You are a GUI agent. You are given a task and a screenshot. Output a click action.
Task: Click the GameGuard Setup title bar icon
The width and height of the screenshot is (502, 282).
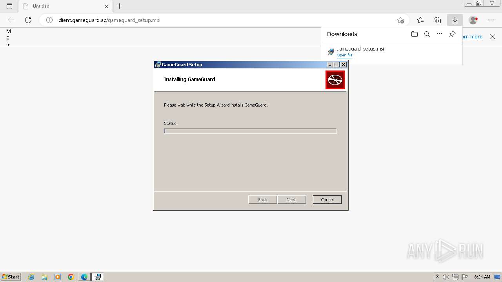158,65
